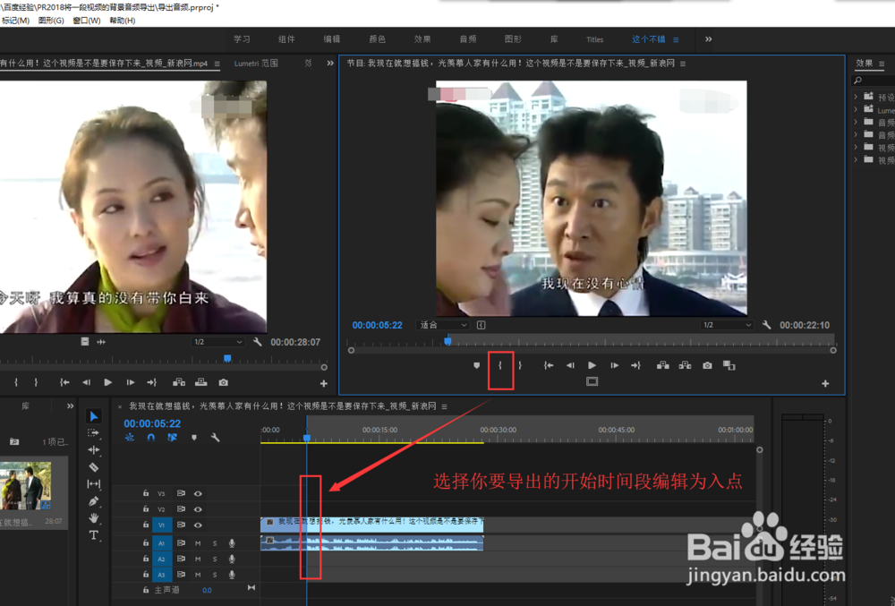Go to In point in Program monitor
This screenshot has width=895, height=606.
pos(549,365)
